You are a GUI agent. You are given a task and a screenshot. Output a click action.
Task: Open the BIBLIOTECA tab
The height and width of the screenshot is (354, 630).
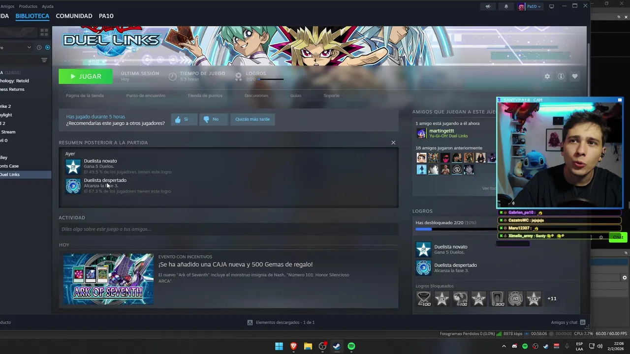tap(32, 16)
